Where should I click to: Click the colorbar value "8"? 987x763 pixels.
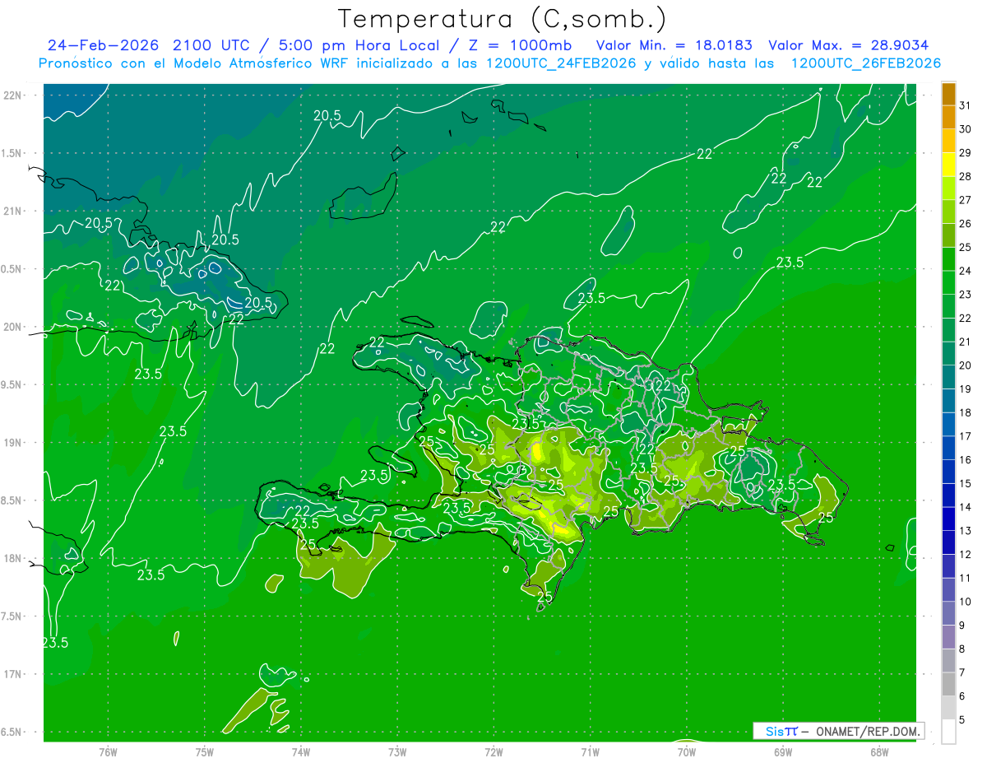pyautogui.click(x=962, y=649)
